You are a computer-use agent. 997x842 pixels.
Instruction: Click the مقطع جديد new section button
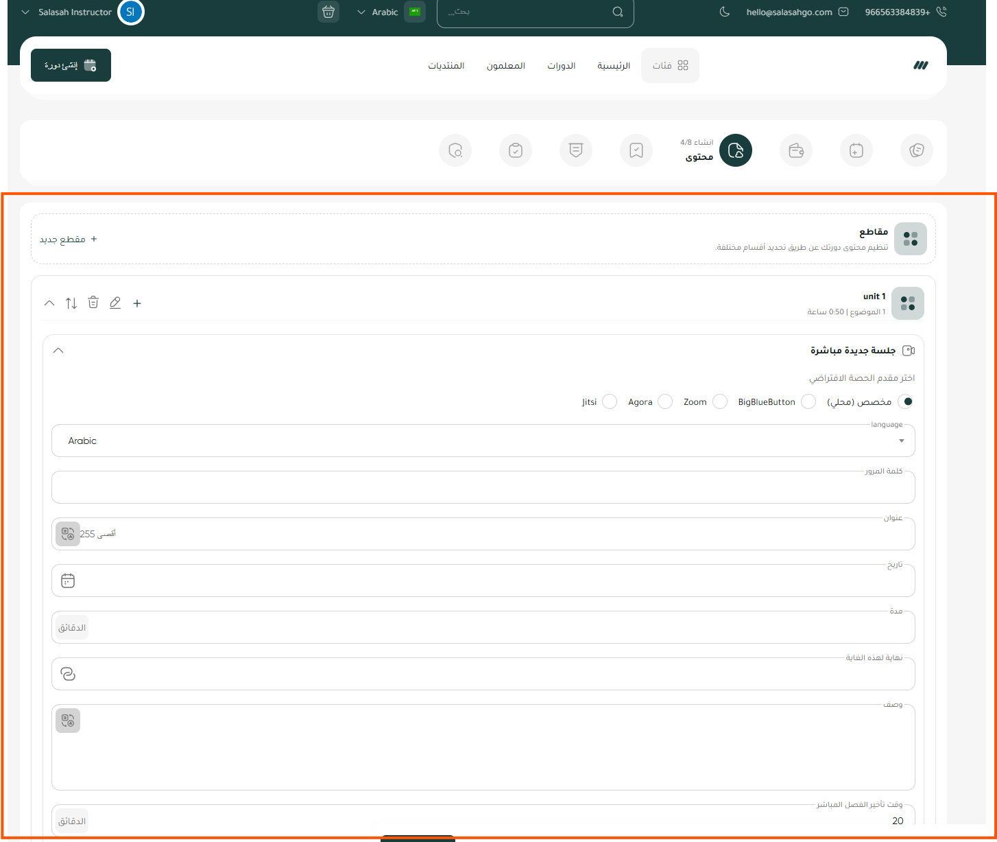click(68, 239)
